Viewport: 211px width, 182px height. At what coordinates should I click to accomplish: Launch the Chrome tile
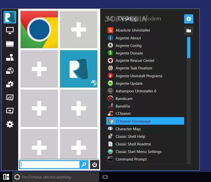coord(39,30)
